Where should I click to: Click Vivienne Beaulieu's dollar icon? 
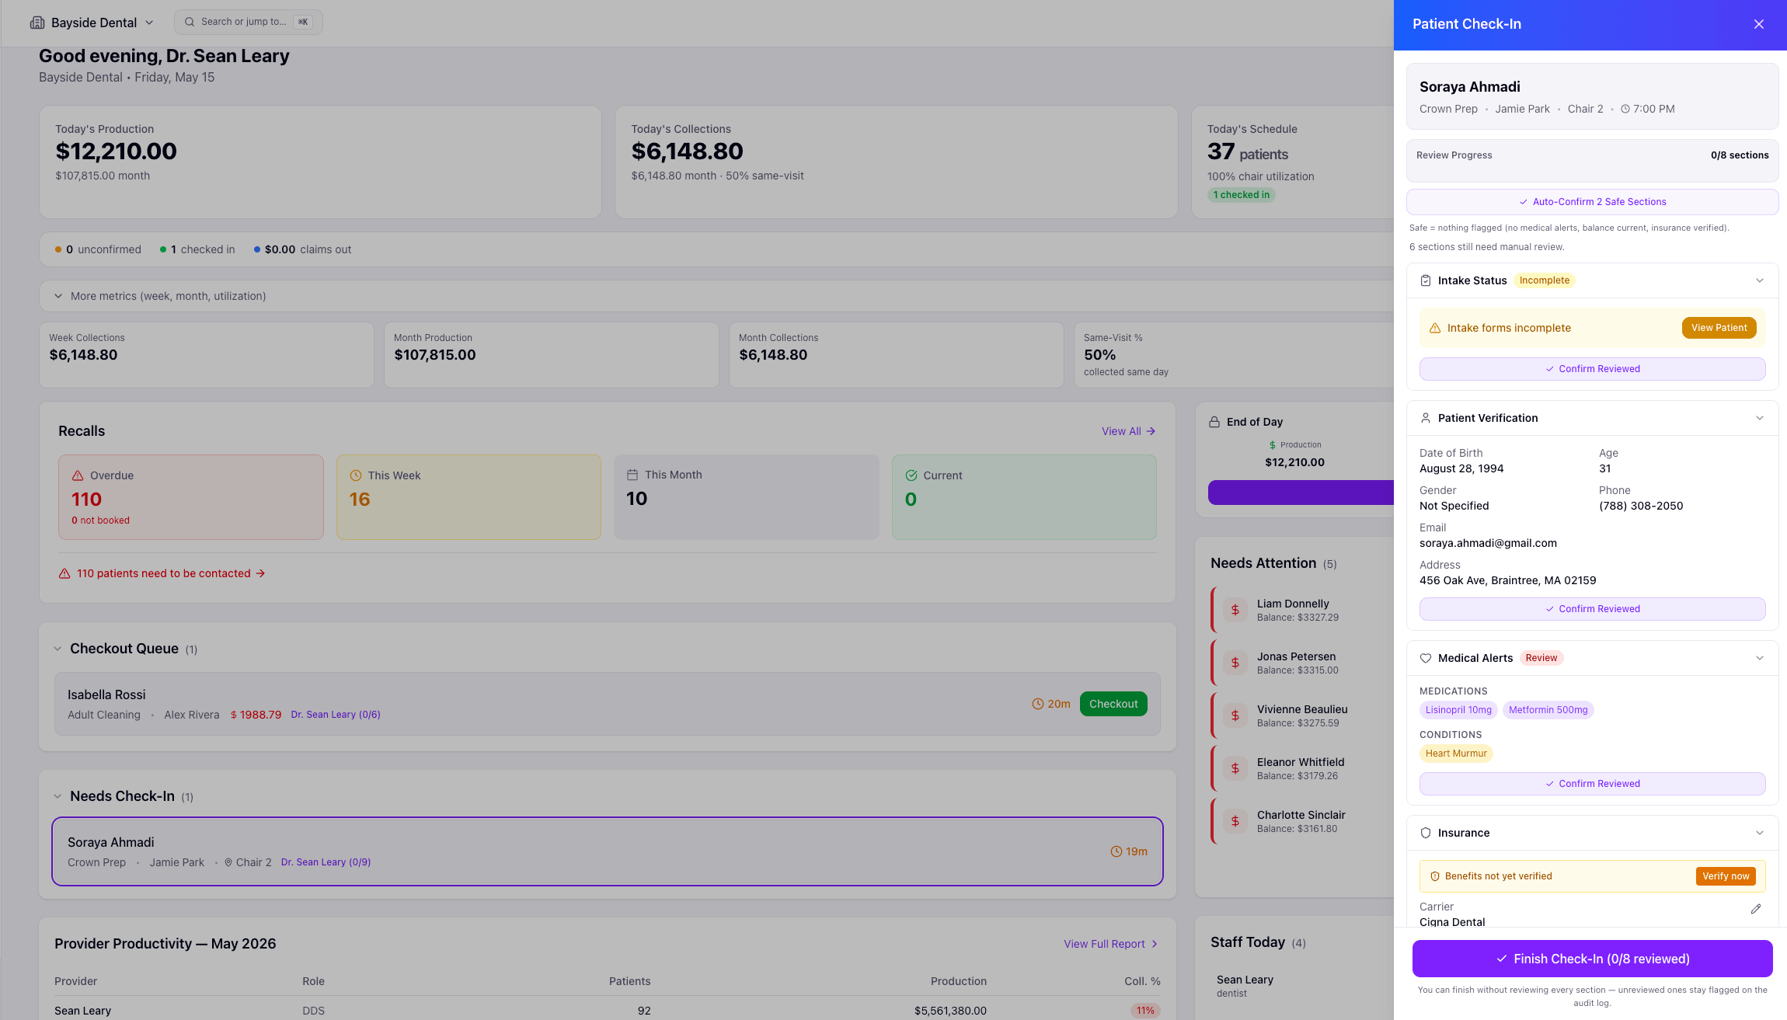1235,715
